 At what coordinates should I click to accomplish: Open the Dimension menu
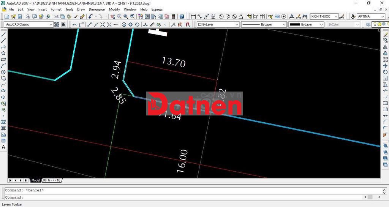[96, 9]
